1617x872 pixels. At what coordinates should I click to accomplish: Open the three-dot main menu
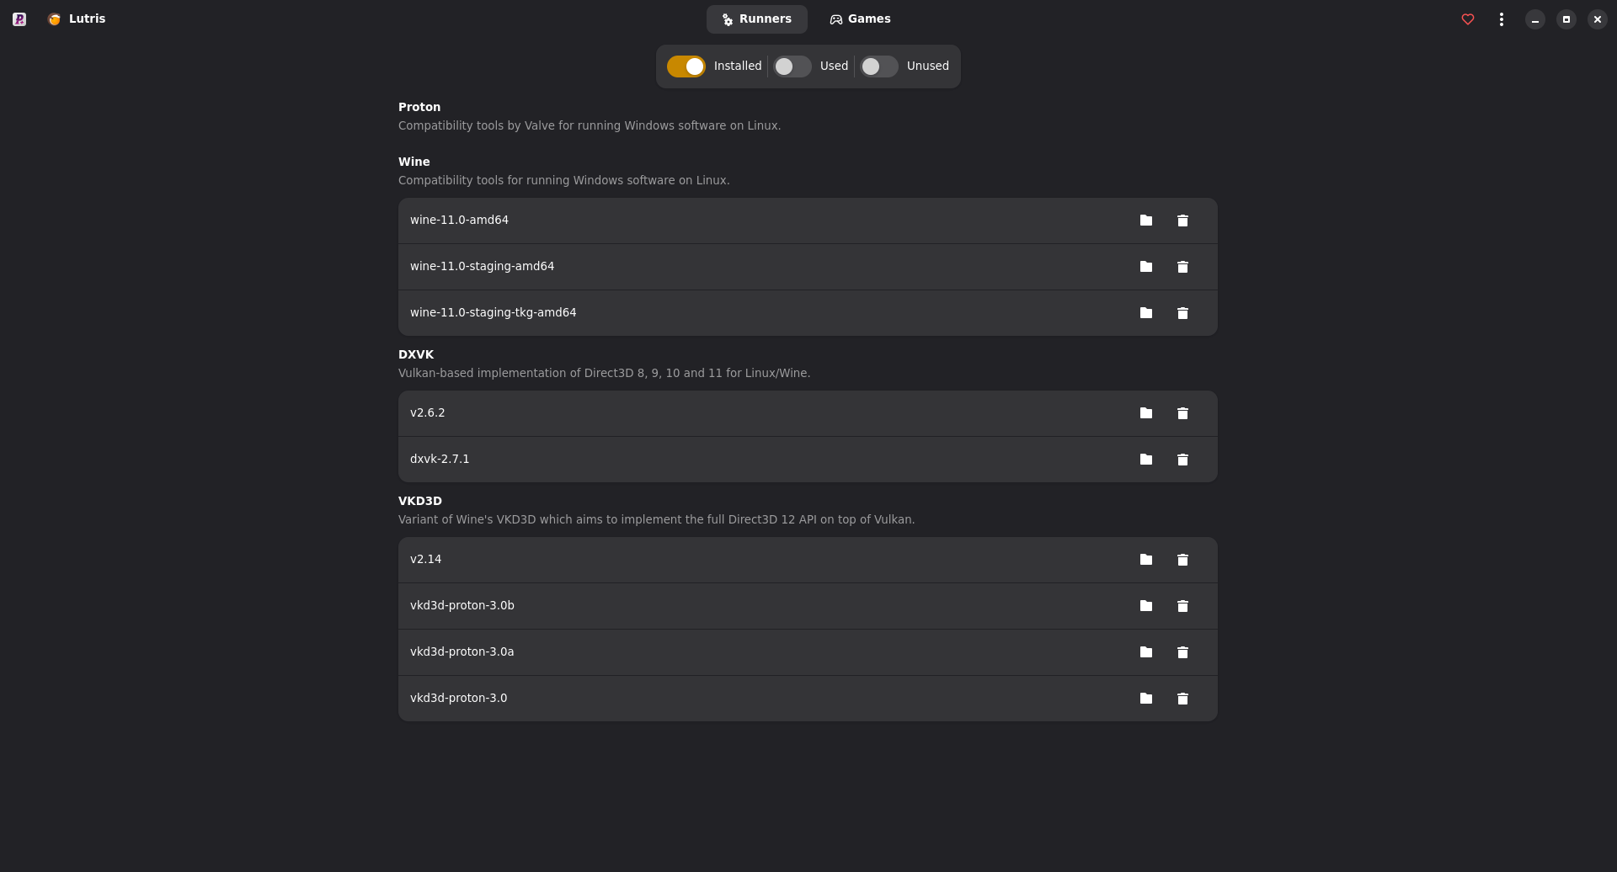tap(1501, 19)
